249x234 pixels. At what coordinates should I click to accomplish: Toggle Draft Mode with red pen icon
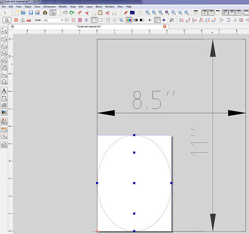126,13
